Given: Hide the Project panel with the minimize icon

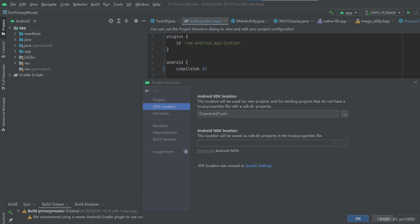Looking at the screenshot, I should coord(144,21).
